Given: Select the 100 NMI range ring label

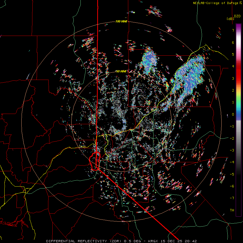Looking at the screenshot, I should click(121, 21).
